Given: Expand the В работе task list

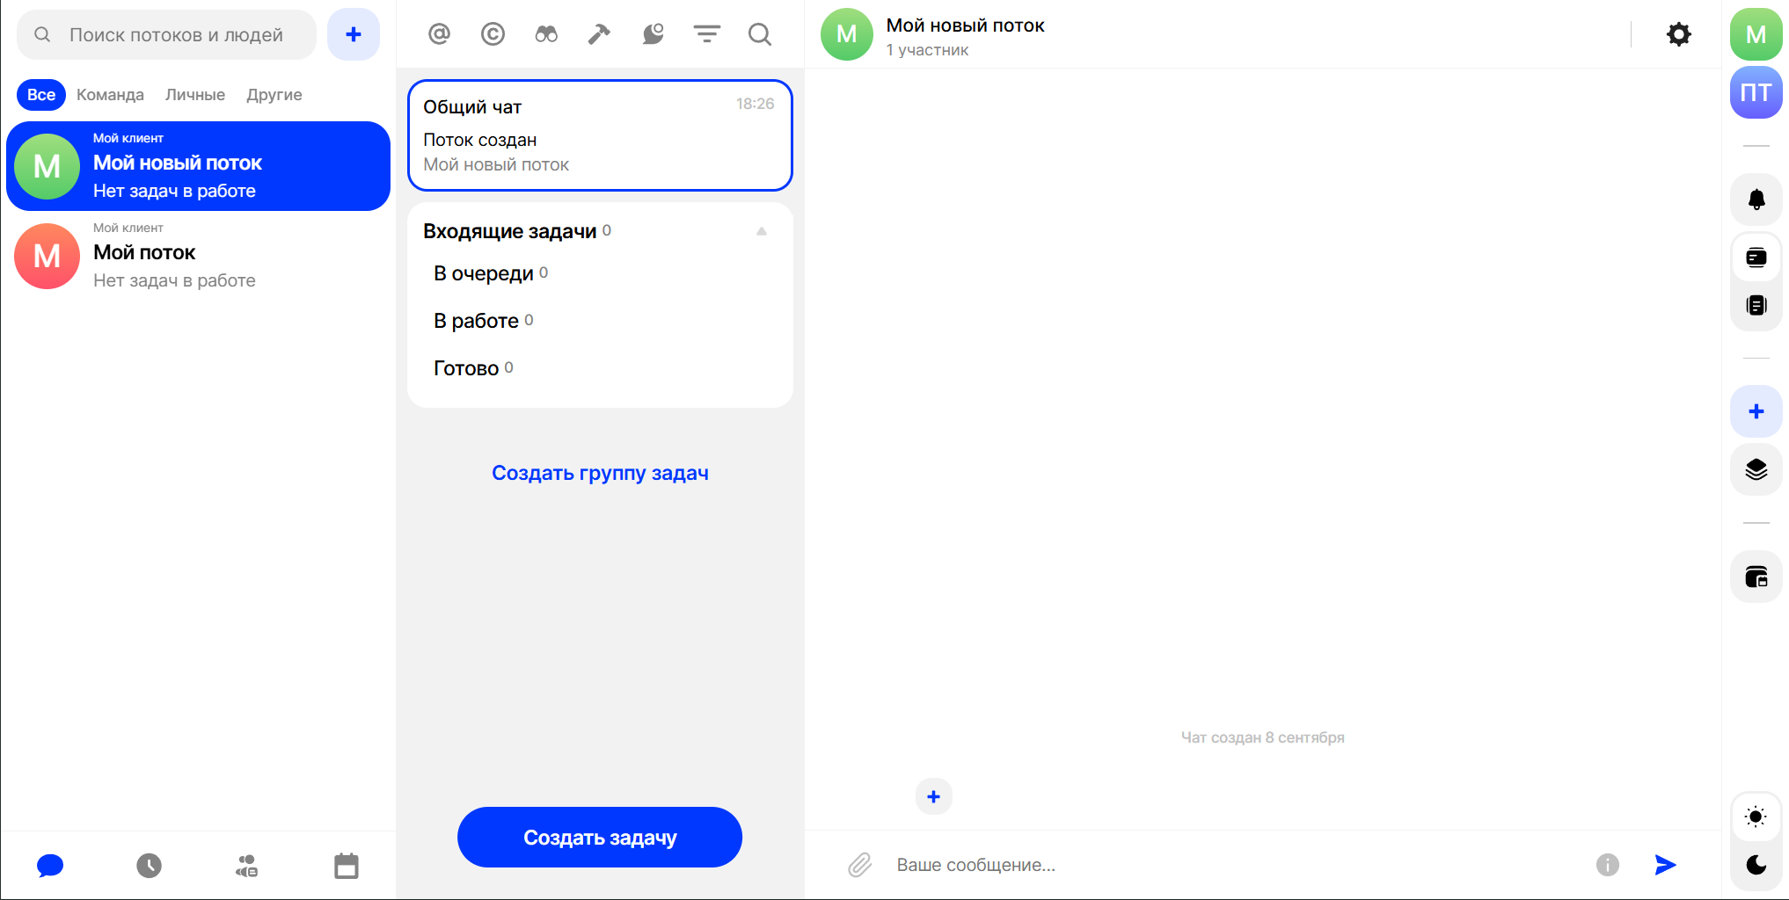Looking at the screenshot, I should [x=476, y=321].
